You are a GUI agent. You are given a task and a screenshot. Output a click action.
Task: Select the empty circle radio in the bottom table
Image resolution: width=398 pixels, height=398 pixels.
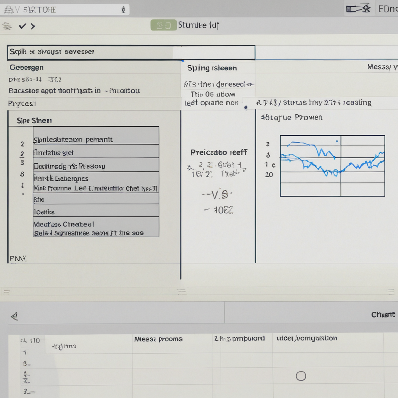click(301, 376)
